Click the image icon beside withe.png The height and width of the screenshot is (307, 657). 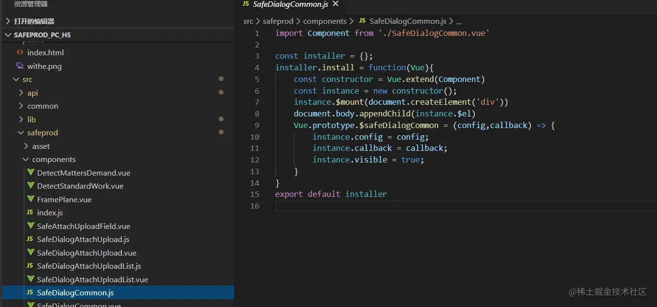(20, 66)
